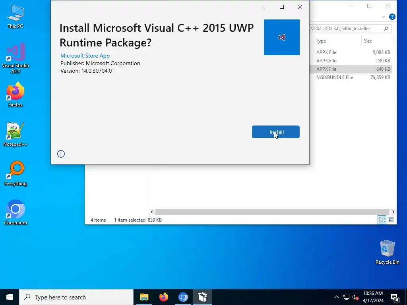
Task: Select the 840 KB APPX file row
Action: [351, 69]
